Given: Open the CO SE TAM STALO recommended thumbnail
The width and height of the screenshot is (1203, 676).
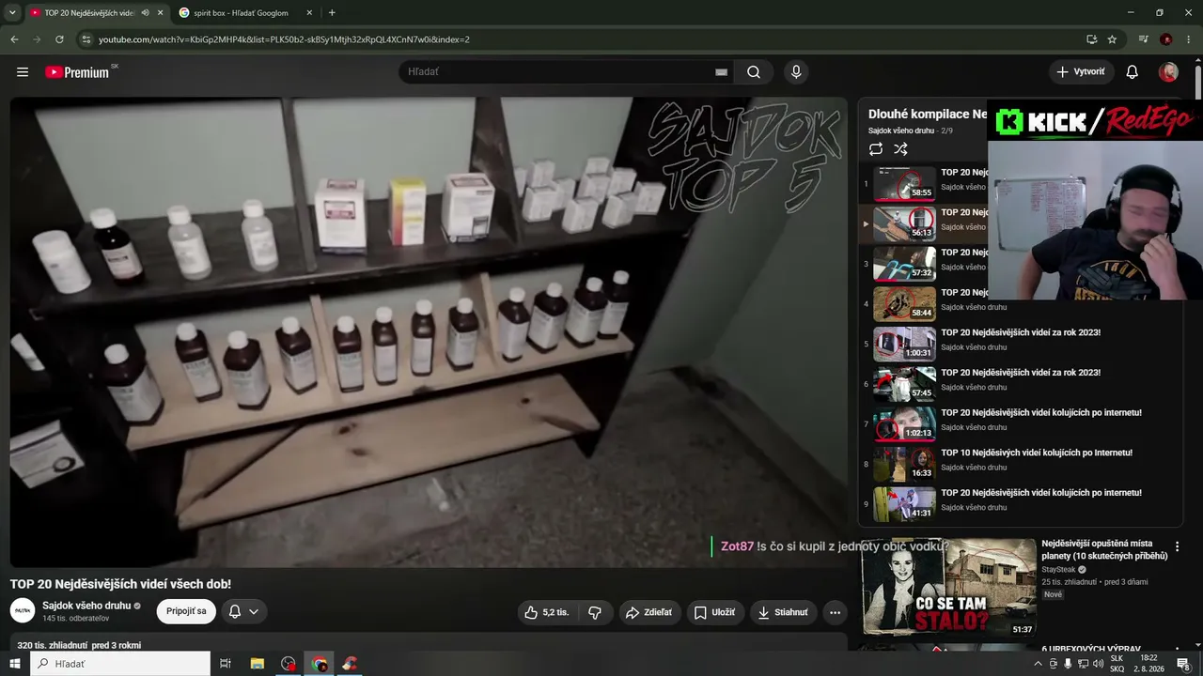Looking at the screenshot, I should coord(948,588).
